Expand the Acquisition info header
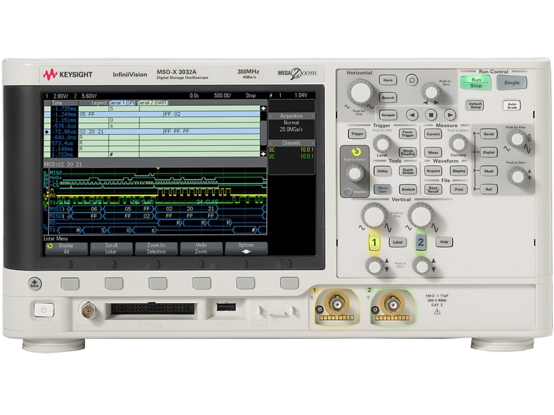Viewport: 554px width, 415px height. pyautogui.click(x=292, y=116)
